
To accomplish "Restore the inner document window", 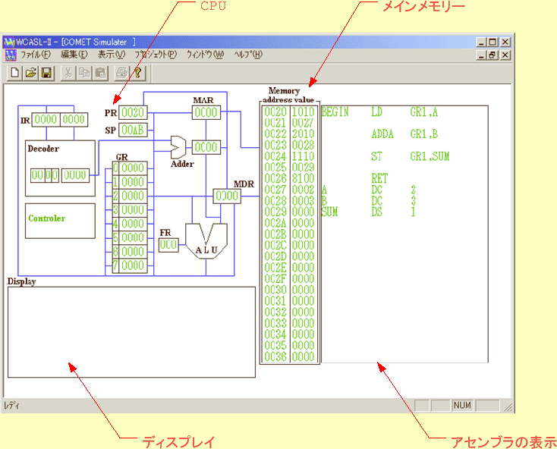I will tap(492, 55).
